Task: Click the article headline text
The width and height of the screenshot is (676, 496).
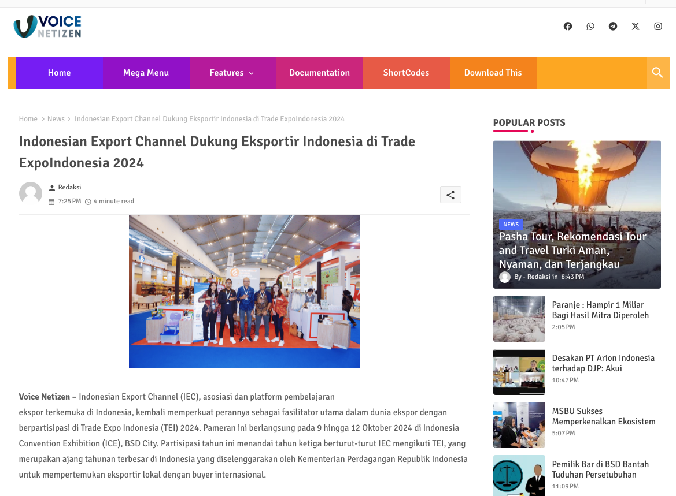Action: pyautogui.click(x=217, y=152)
